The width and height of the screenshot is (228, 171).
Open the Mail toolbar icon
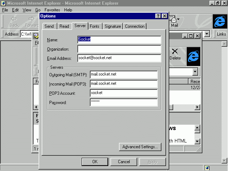(x=173, y=19)
